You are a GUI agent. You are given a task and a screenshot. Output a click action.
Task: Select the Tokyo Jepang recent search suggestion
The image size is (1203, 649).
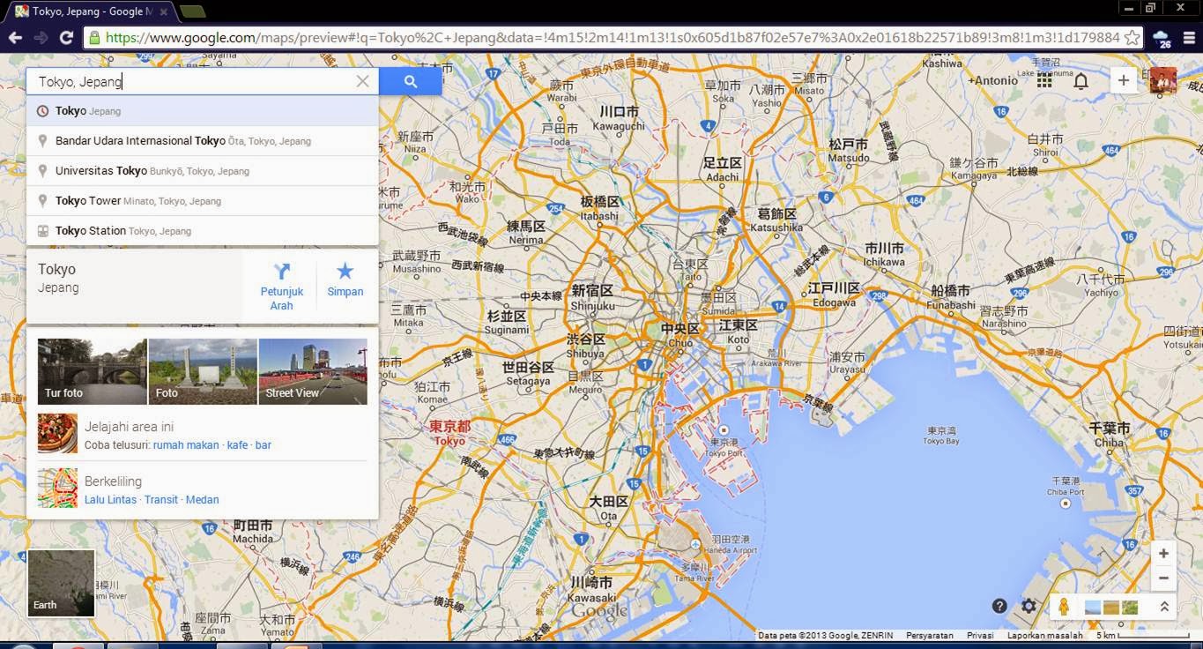click(x=203, y=111)
